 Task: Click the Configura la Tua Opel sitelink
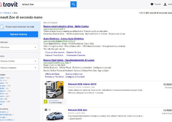pos(75,77)
